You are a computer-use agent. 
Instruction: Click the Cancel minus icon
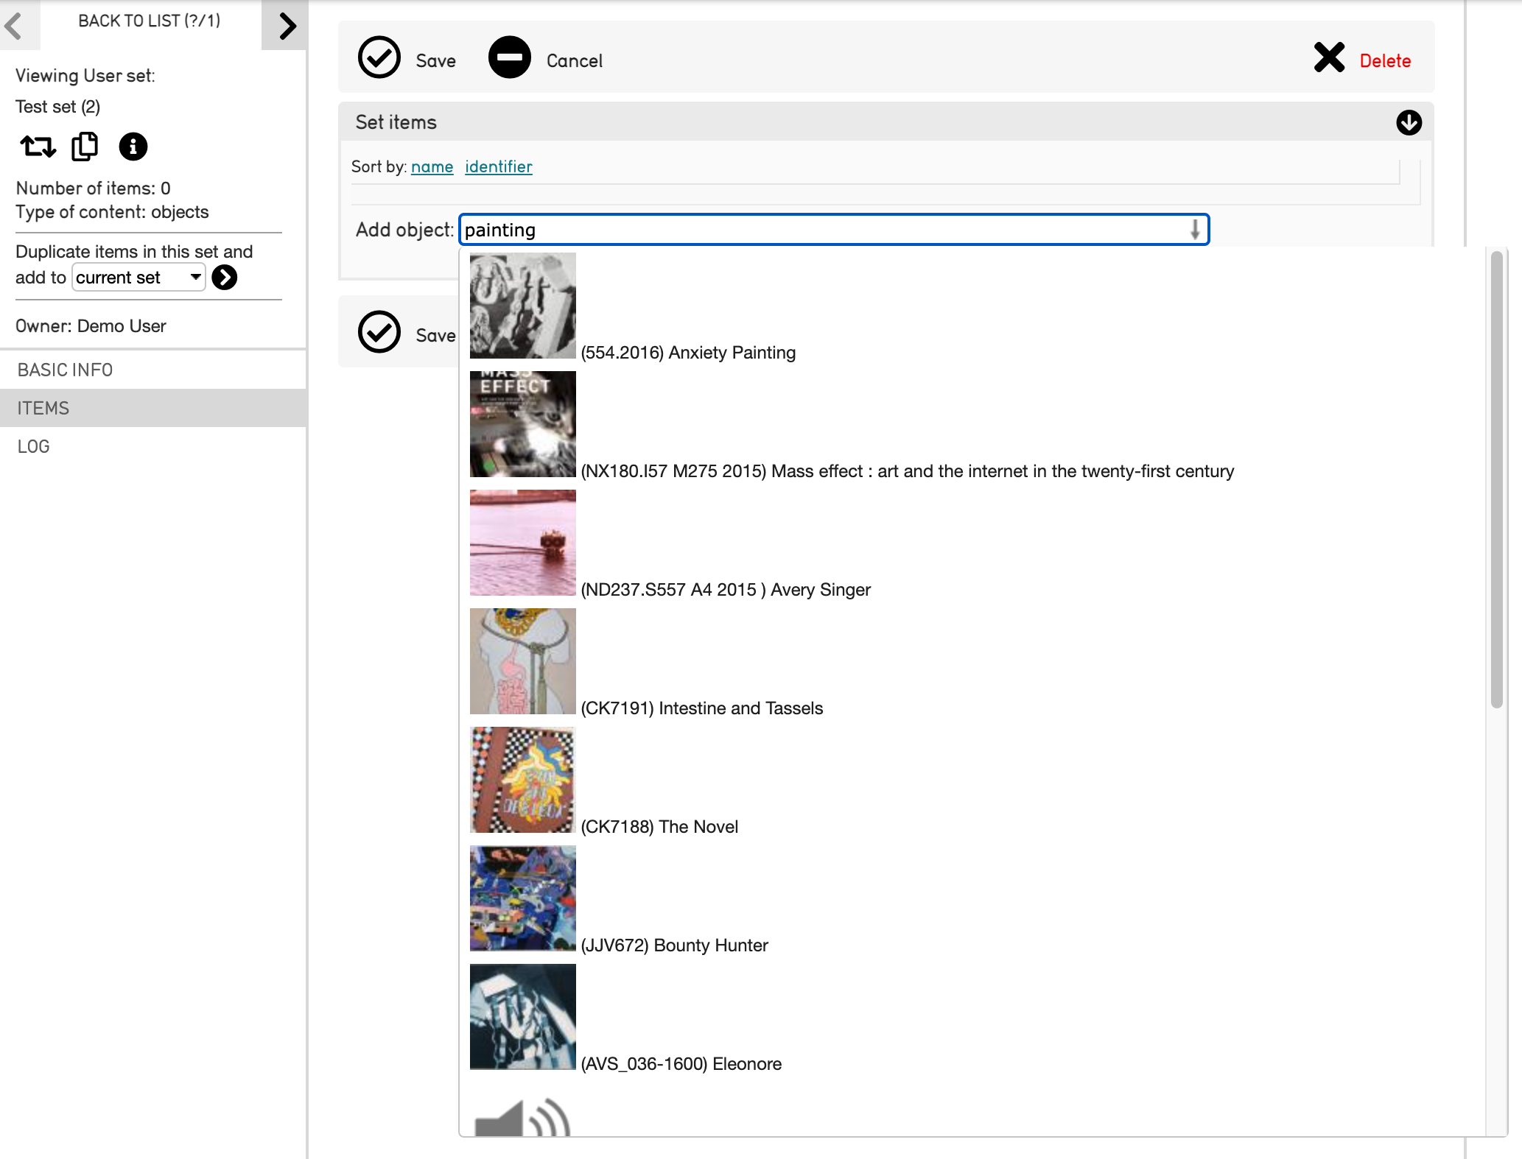point(509,58)
